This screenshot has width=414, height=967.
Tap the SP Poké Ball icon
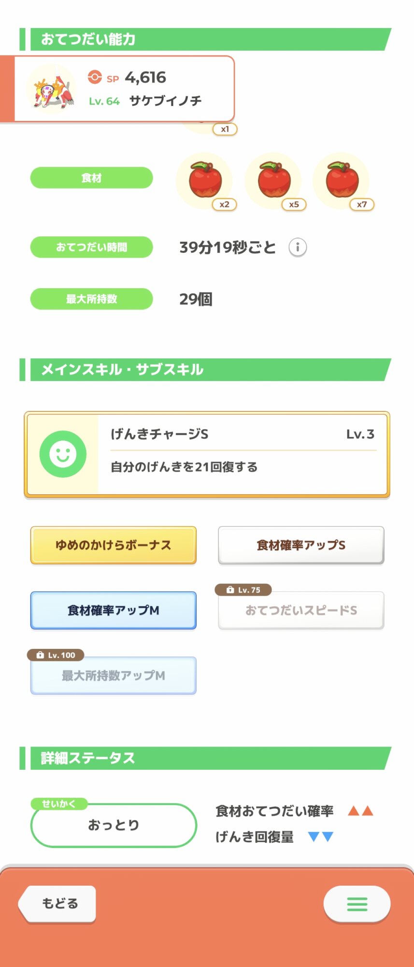(x=95, y=77)
